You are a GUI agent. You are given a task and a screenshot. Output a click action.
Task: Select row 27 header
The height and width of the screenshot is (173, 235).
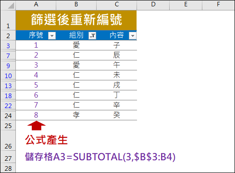8,157
